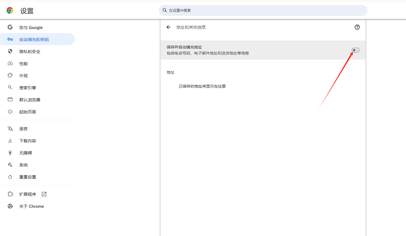Click the puzzle piece extensions icon
The image size is (406, 236).
10,194
